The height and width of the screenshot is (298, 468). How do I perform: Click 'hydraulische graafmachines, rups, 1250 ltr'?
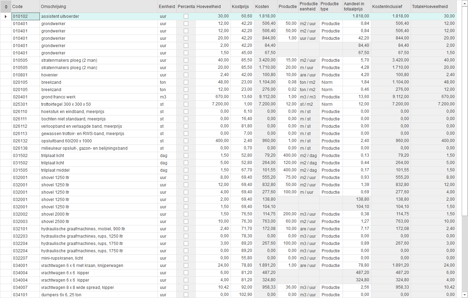pyautogui.click(x=98, y=236)
